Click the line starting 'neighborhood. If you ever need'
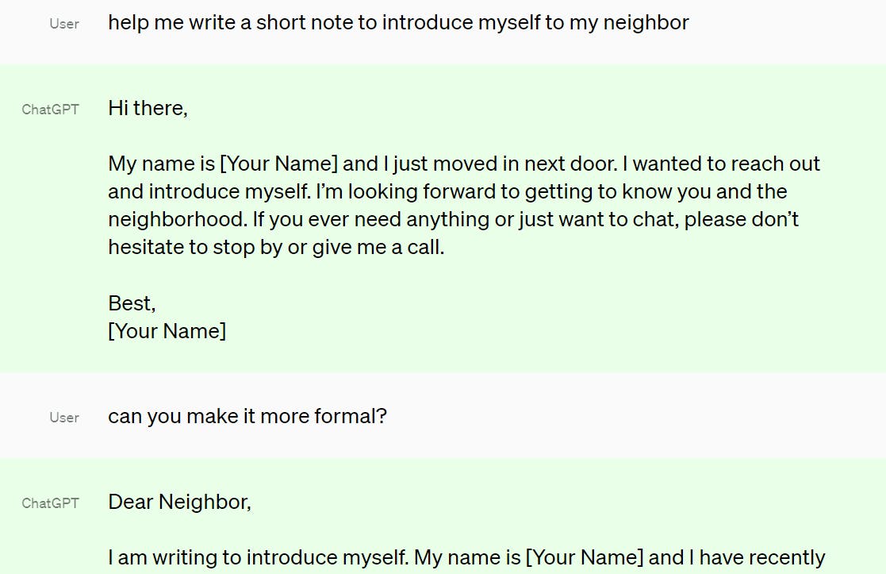 coord(453,219)
